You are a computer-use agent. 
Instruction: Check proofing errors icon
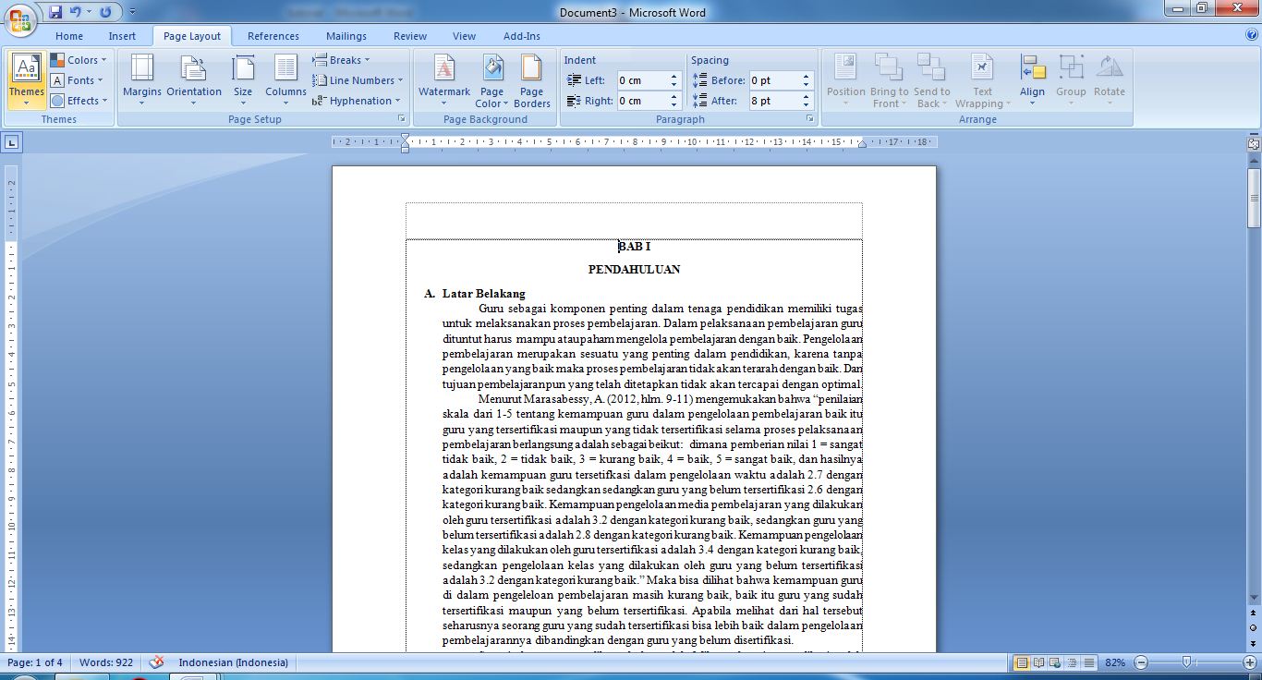point(156,662)
